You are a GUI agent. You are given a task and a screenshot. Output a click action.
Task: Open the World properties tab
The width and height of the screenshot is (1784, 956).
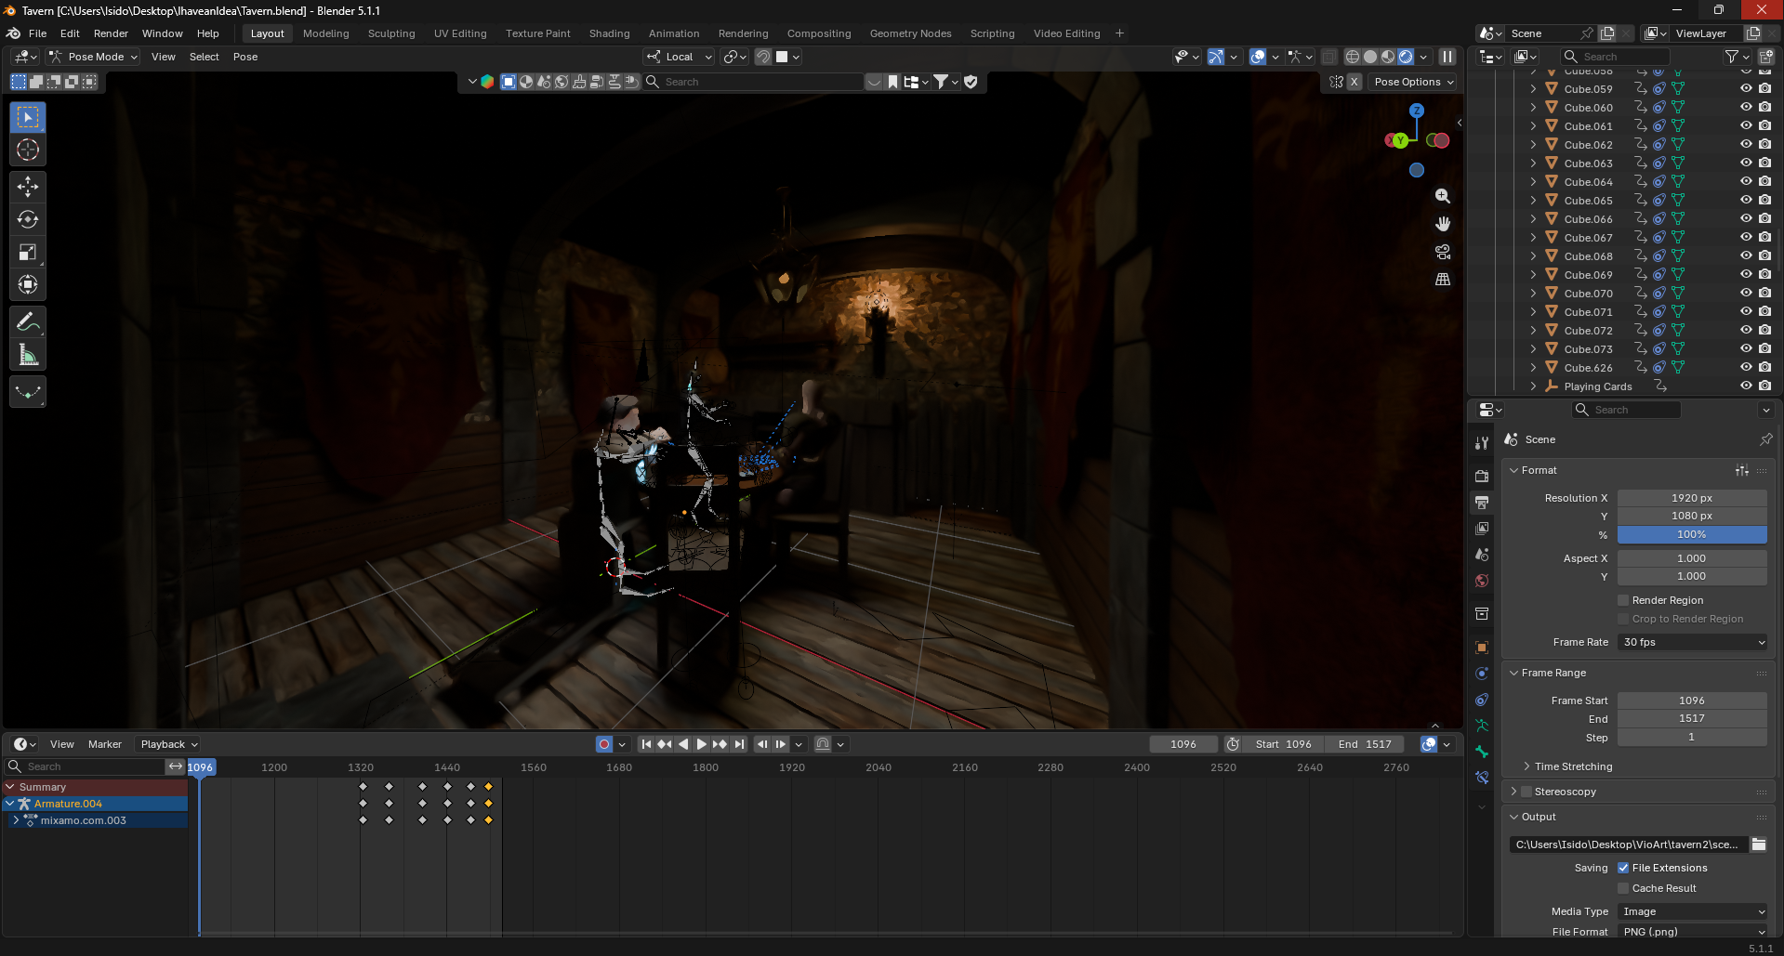pos(1482,581)
